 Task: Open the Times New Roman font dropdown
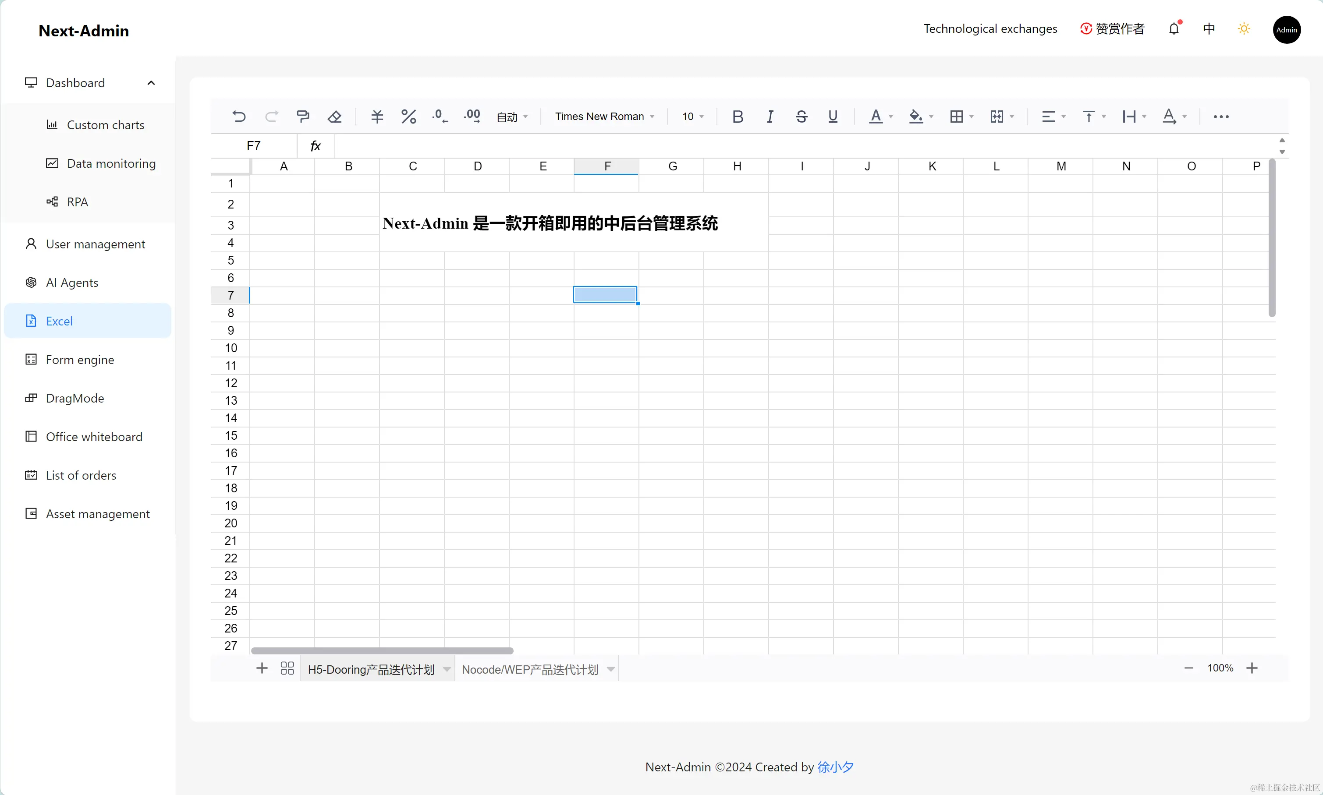[604, 116]
